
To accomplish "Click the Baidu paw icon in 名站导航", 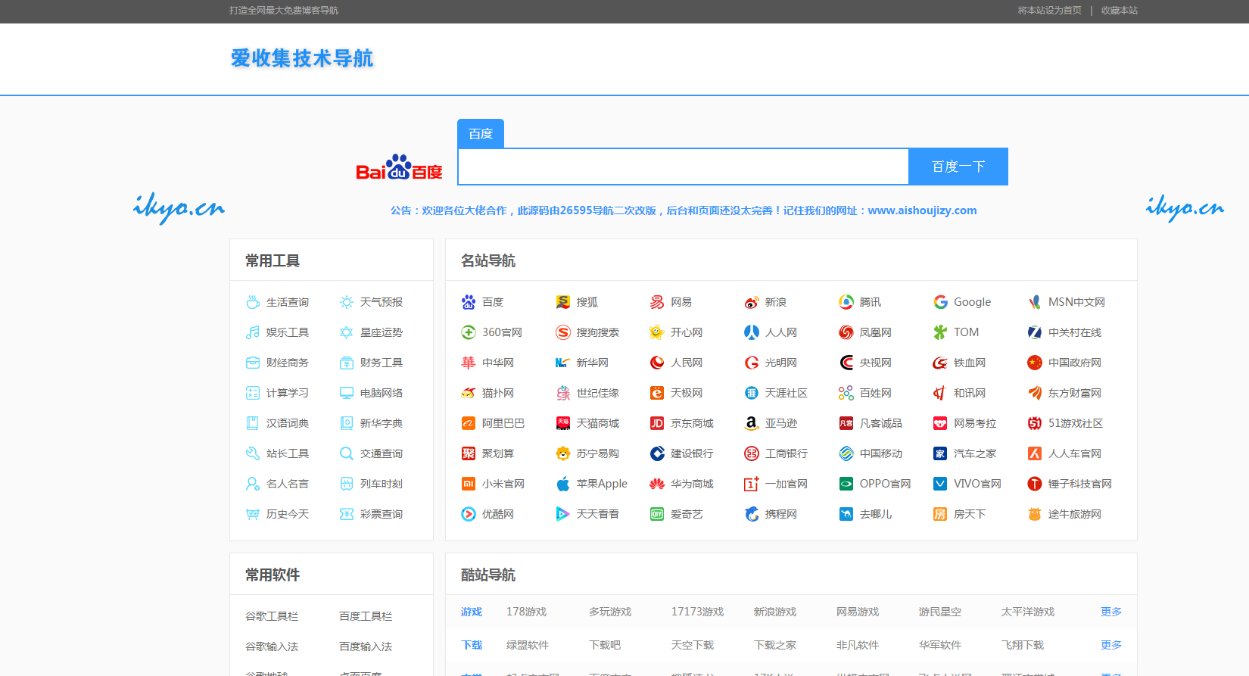I will coord(469,302).
